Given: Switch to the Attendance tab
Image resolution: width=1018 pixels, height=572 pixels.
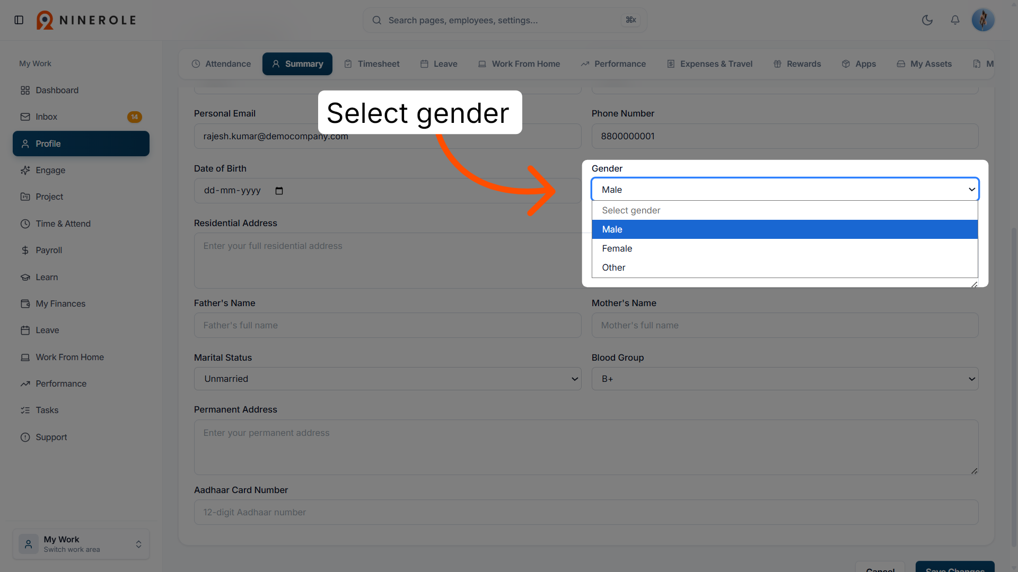Looking at the screenshot, I should tap(221, 64).
